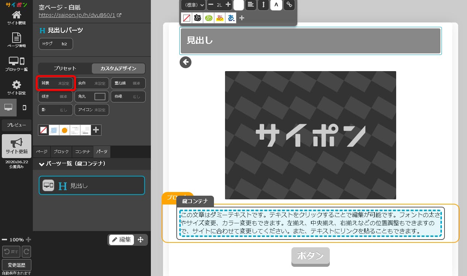Switch to コンテナ tab
Screen dimensions: 467x276
tap(83, 152)
